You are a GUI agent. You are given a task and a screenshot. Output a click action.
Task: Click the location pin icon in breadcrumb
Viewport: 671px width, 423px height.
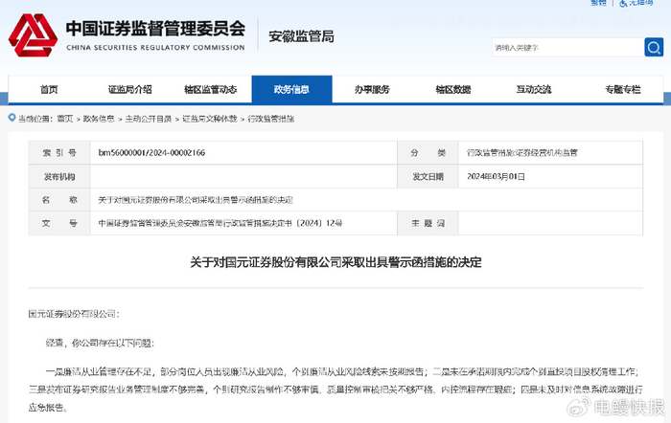pos(12,118)
